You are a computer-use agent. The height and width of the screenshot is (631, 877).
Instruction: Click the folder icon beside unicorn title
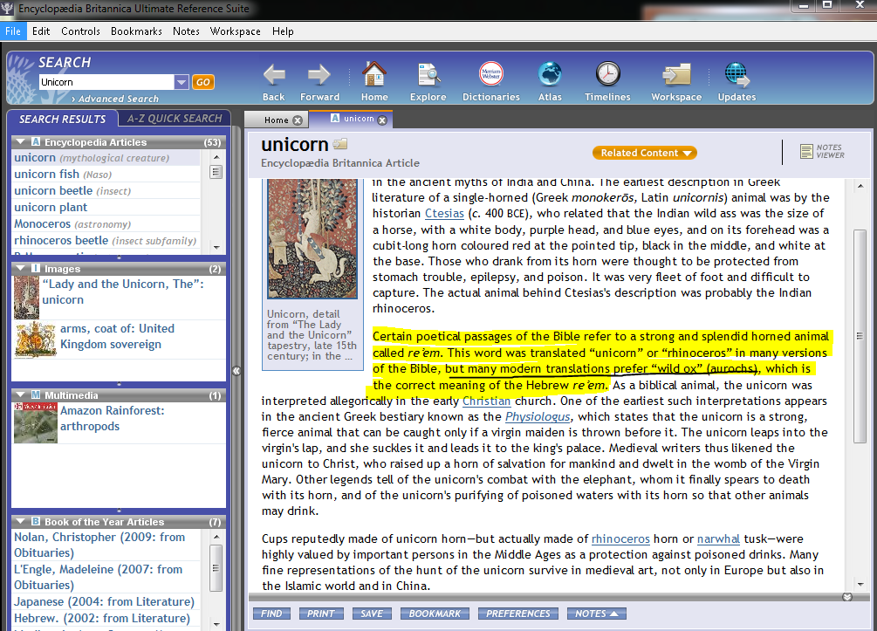(x=340, y=144)
